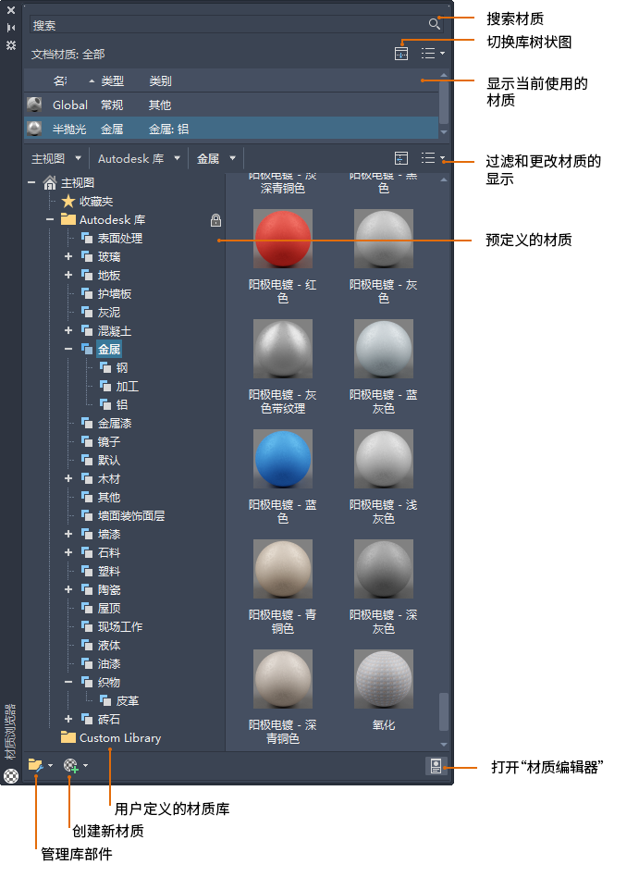Select the 液体 category

101,646
